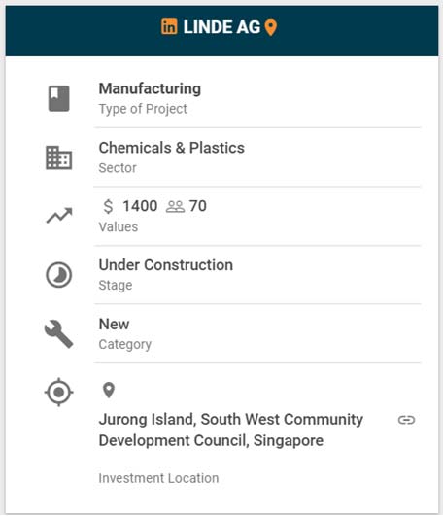Click the Investment Location label
The image size is (443, 516).
point(159,478)
